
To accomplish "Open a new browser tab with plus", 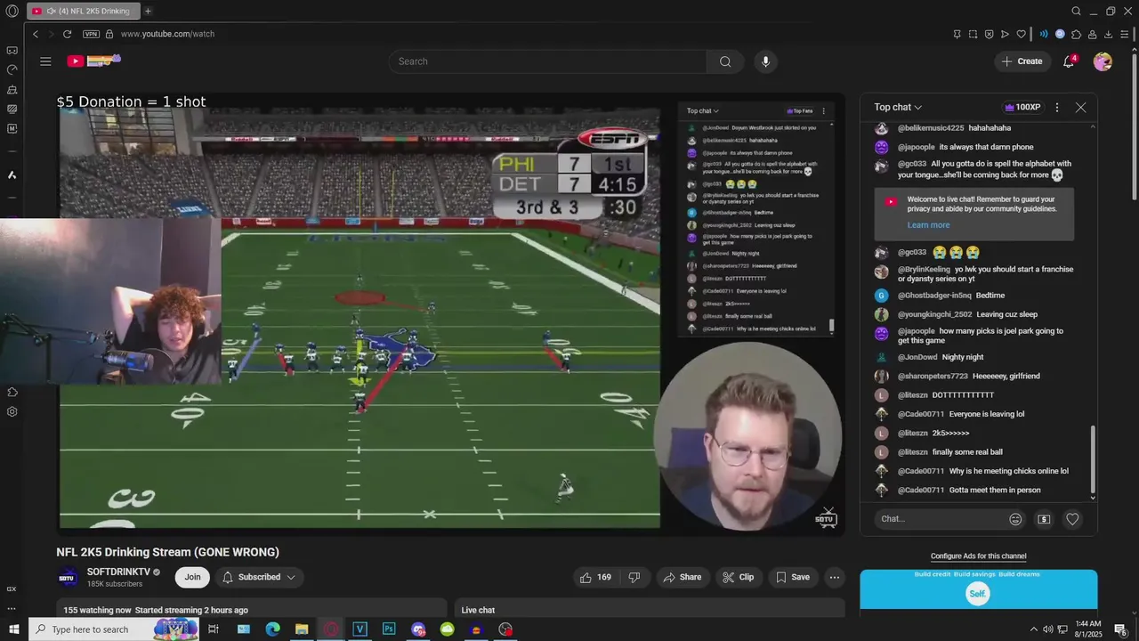I will 148,11.
